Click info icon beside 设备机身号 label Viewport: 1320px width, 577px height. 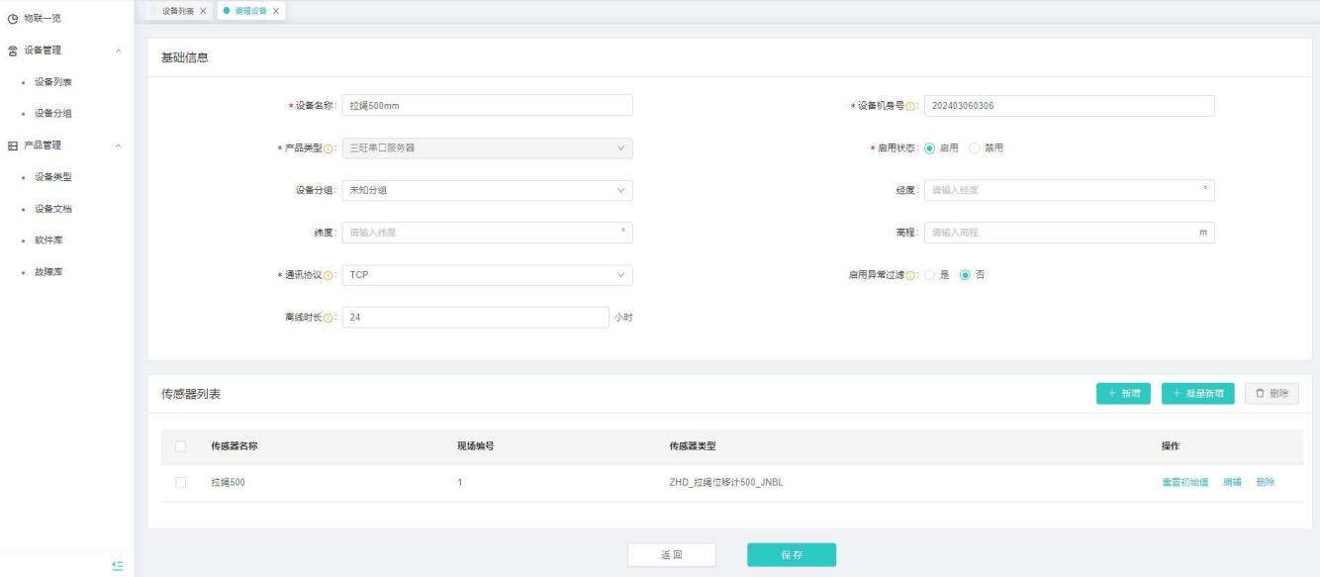(910, 106)
